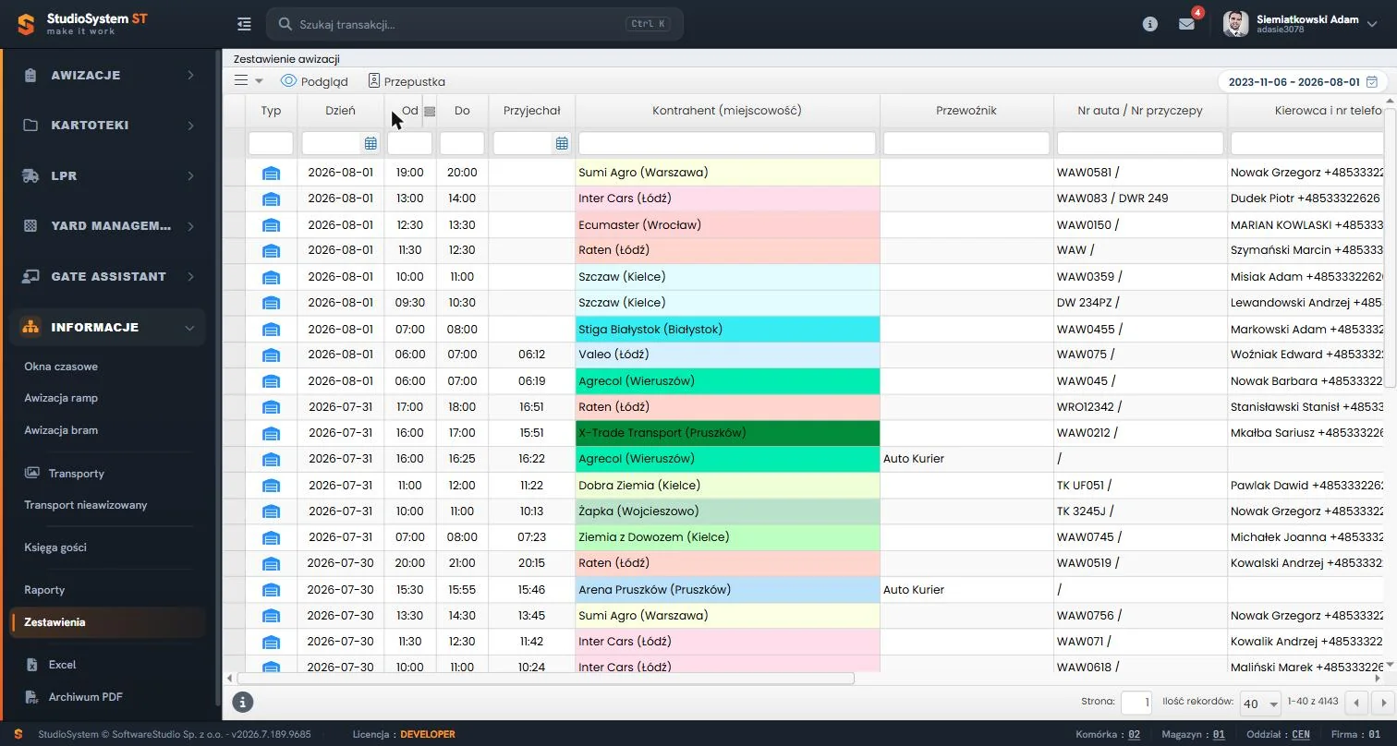The width and height of the screenshot is (1397, 746).
Task: Click the type icon for Sumi Agro 19:00 row
Action: point(271,173)
